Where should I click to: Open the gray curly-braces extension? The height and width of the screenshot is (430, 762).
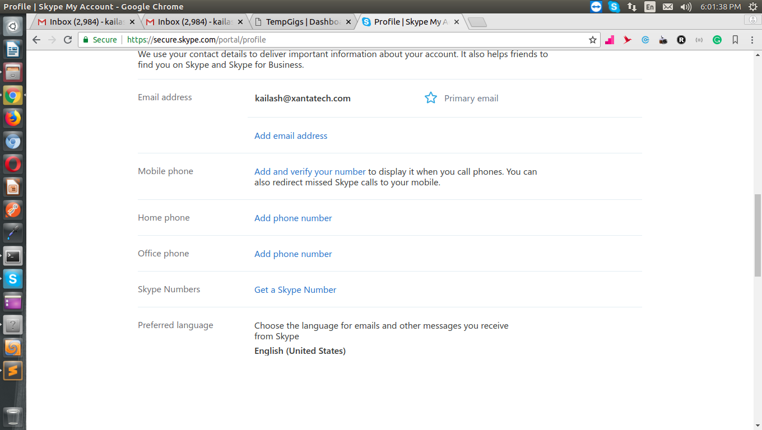click(x=699, y=40)
